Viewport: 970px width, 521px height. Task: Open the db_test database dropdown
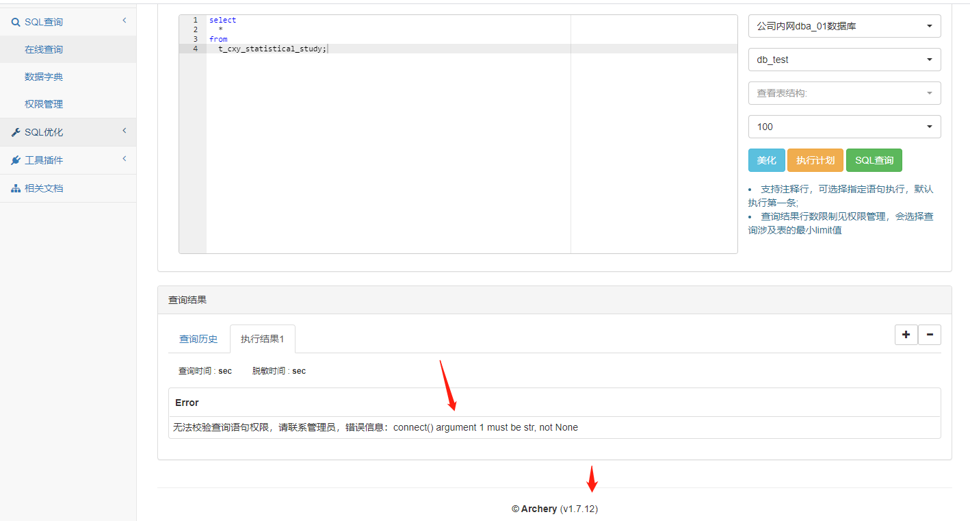point(844,60)
